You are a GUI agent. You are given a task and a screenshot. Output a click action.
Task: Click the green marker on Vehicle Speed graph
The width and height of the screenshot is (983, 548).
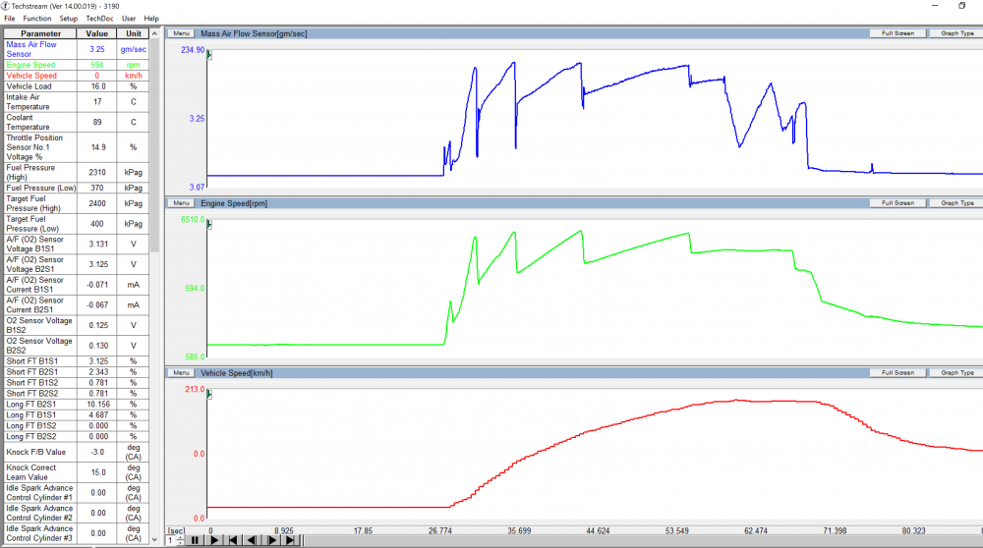[209, 396]
